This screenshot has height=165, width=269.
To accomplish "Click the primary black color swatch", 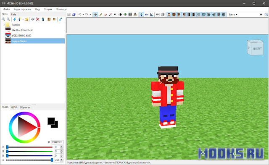I will 51,121.
